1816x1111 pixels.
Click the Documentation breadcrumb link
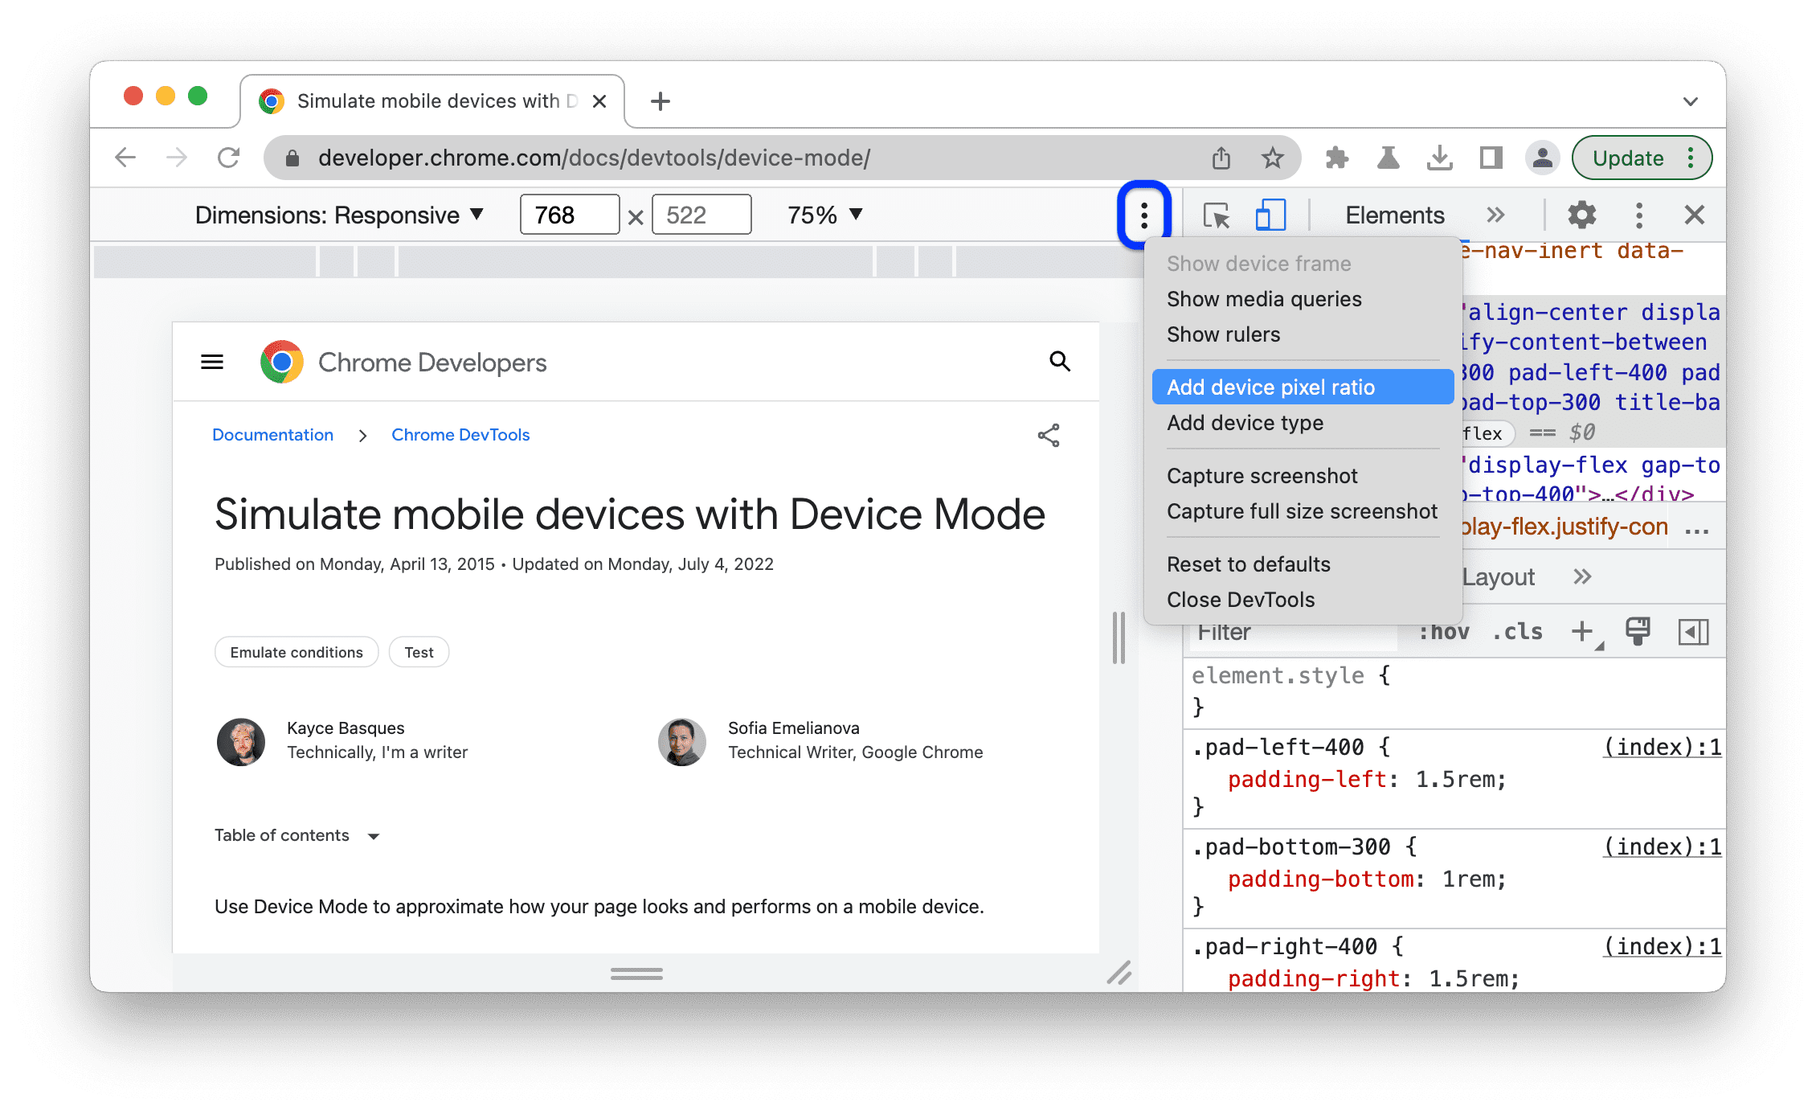coord(272,435)
